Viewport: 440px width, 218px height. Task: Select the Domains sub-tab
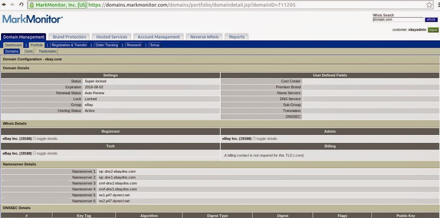tap(12, 51)
